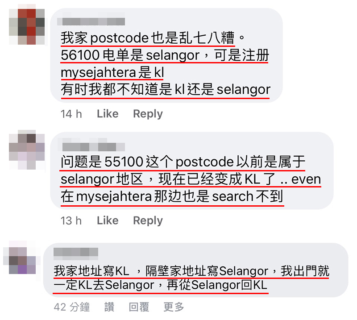Click the line 有时我都不知道是 kl 还是 selangor

pyautogui.click(x=166, y=90)
